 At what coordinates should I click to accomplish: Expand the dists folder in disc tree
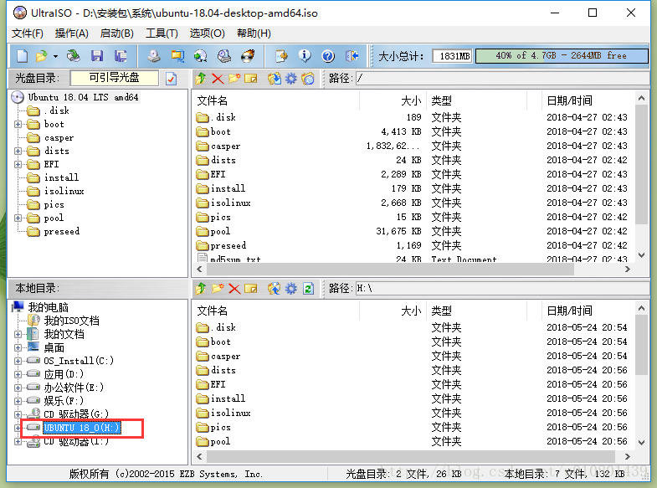tap(18, 151)
